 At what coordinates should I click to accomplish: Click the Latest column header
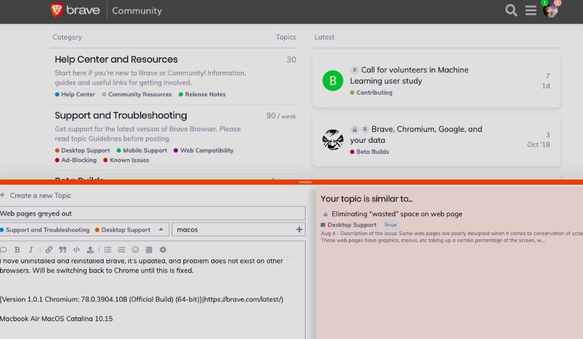pyautogui.click(x=324, y=37)
